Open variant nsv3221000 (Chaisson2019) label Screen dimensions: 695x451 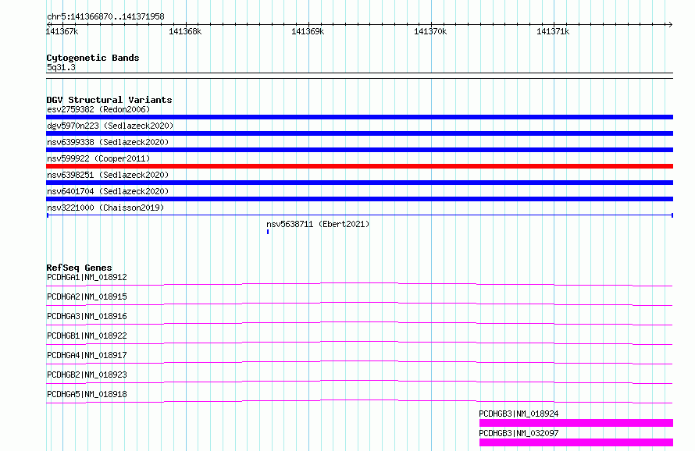[x=105, y=208]
